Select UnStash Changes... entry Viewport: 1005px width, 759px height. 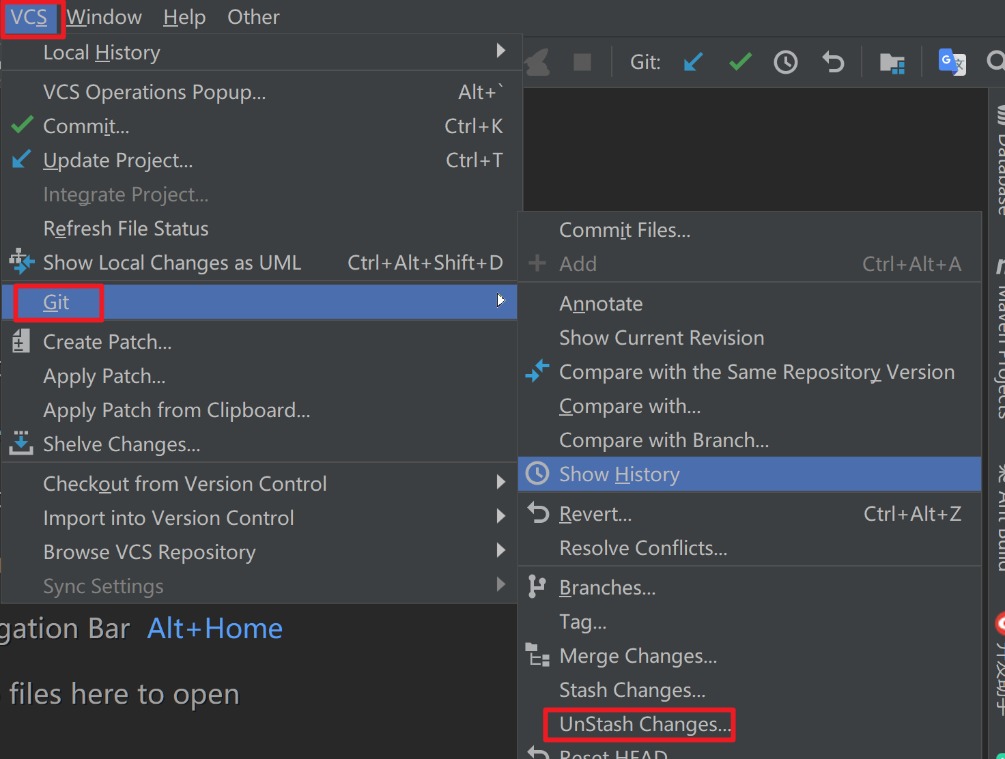[x=750, y=724]
